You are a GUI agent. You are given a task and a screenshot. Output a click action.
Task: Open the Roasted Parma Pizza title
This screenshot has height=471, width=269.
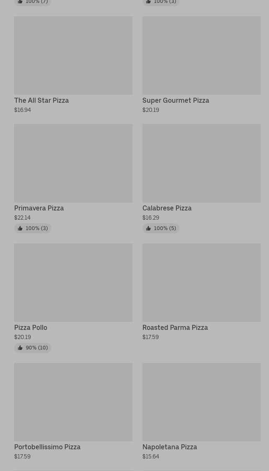175,328
